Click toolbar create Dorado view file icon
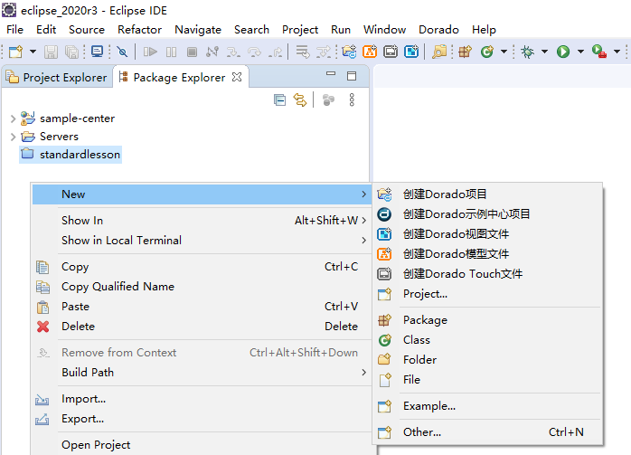631x455 pixels. 411,52
